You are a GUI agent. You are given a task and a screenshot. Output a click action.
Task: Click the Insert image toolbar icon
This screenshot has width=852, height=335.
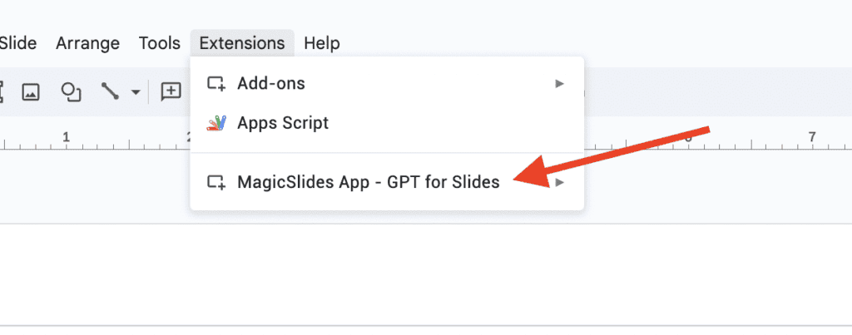click(31, 91)
